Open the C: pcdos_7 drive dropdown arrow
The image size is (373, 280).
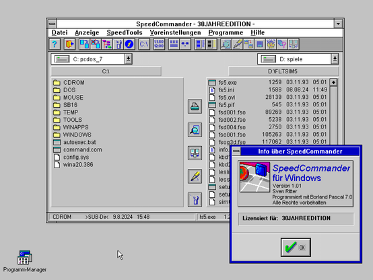tap(128, 59)
